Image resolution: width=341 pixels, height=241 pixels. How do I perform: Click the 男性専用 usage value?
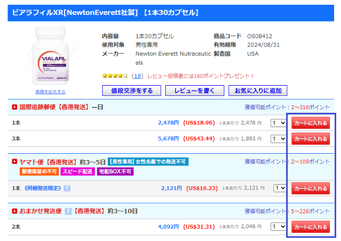click(x=147, y=45)
